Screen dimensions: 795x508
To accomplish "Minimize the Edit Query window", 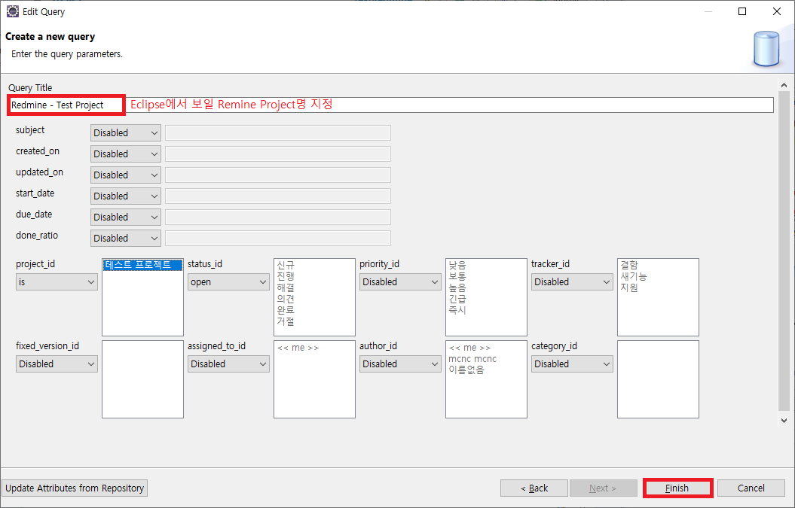I will (708, 11).
